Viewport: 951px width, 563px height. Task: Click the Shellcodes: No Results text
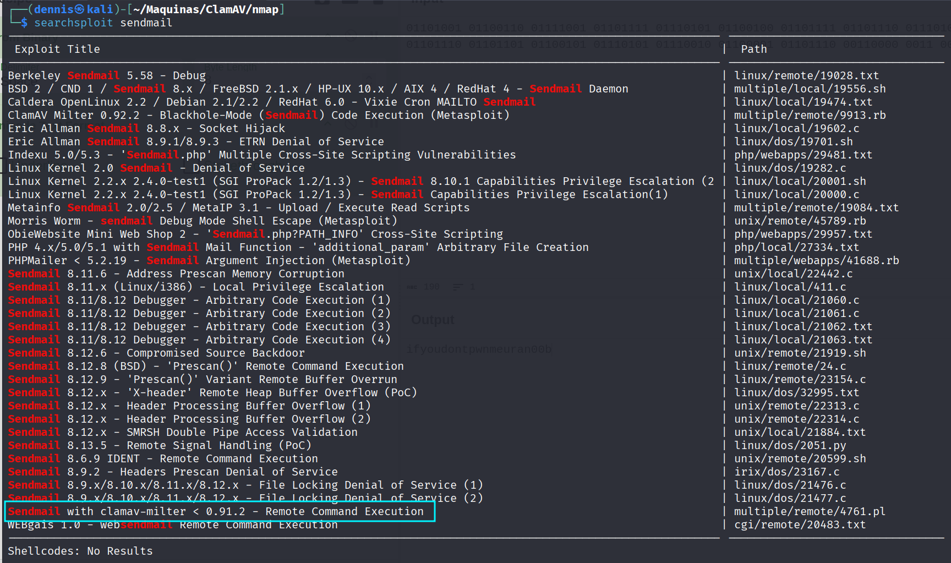click(x=80, y=551)
